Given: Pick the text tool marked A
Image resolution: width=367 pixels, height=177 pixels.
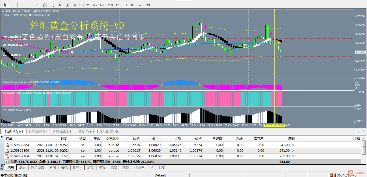Looking at the screenshot, I should (x=60, y=5).
